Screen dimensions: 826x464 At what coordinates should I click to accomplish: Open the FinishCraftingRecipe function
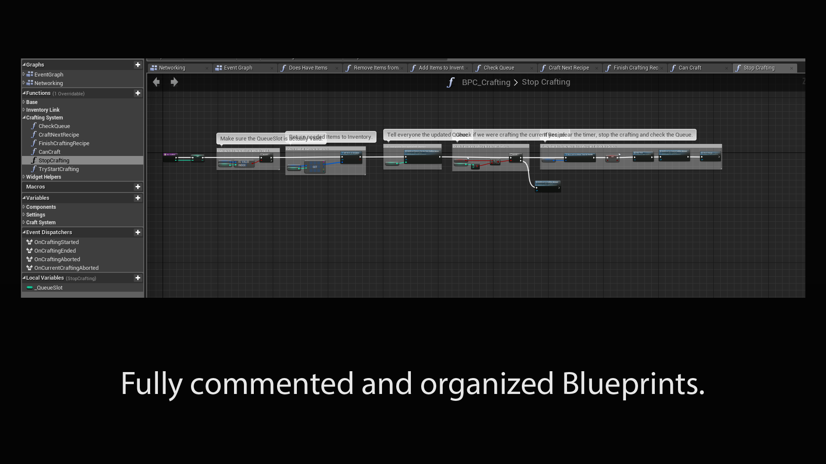[x=64, y=143]
